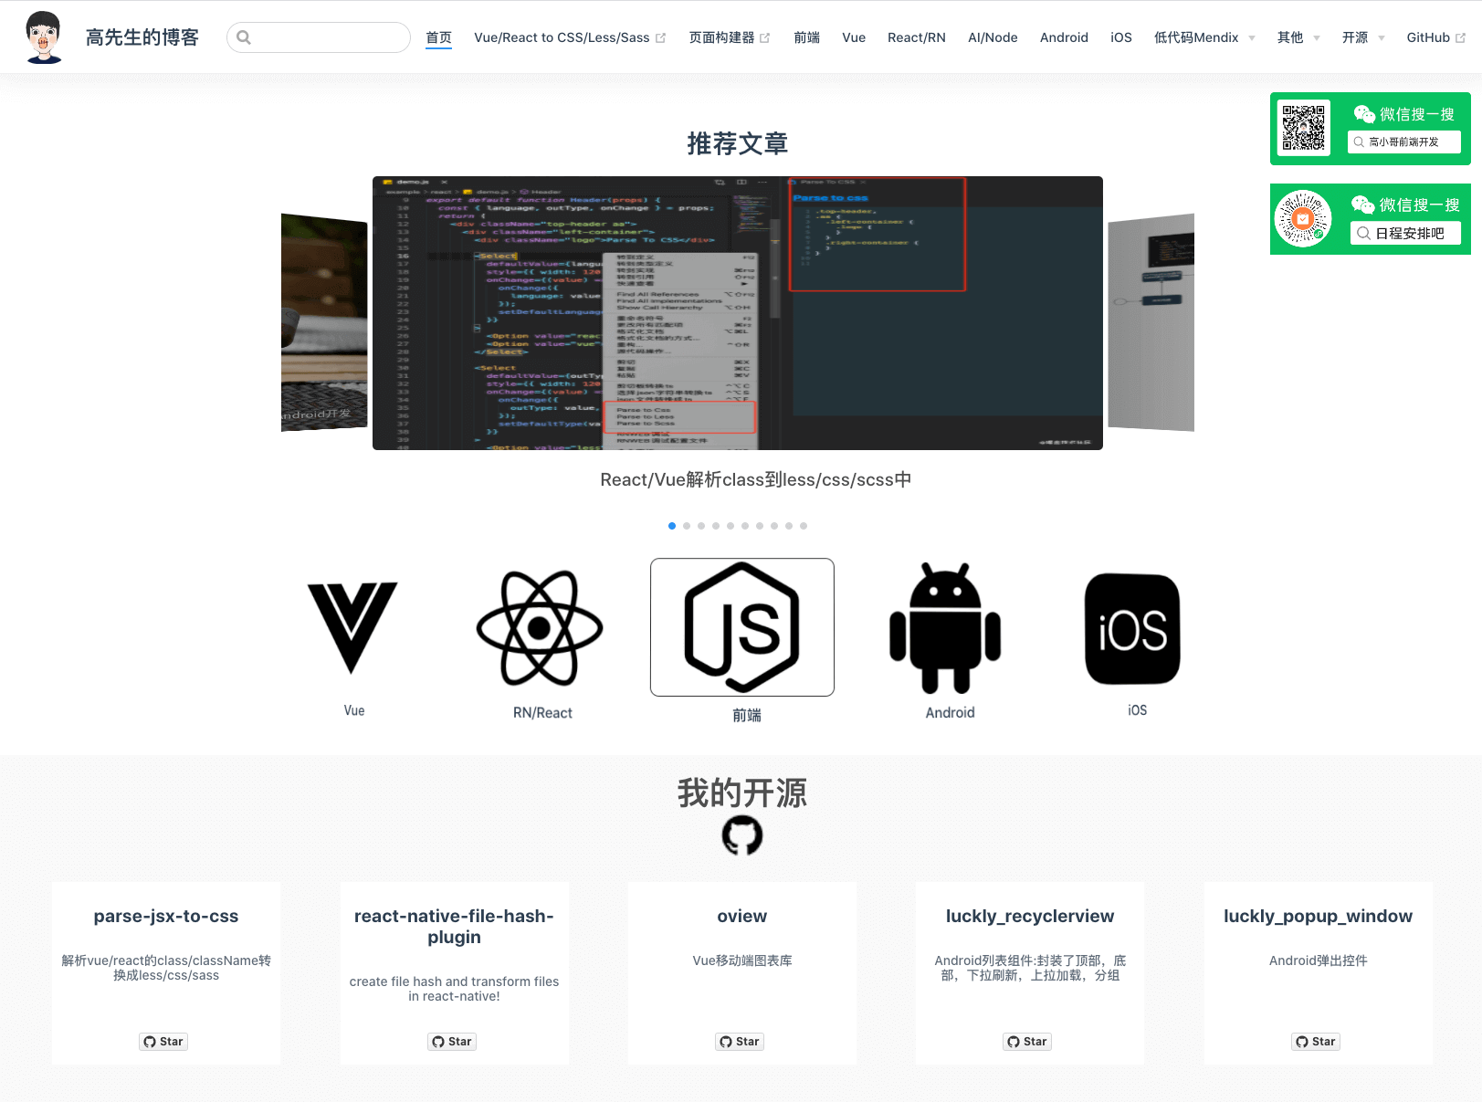Expand the 开源 dropdown menu
This screenshot has width=1482, height=1102.
[x=1363, y=37]
